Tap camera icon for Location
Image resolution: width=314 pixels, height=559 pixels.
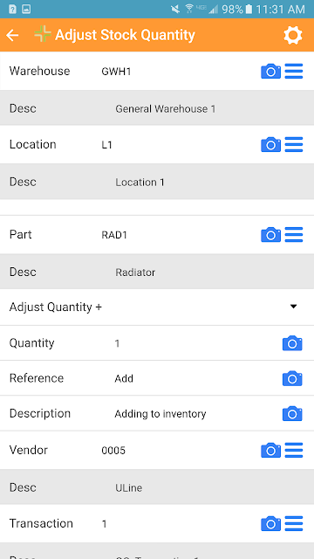271,144
